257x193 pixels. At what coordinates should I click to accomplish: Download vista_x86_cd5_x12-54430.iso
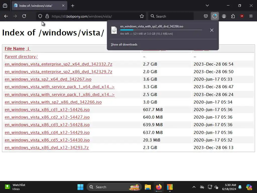click(x=47, y=140)
